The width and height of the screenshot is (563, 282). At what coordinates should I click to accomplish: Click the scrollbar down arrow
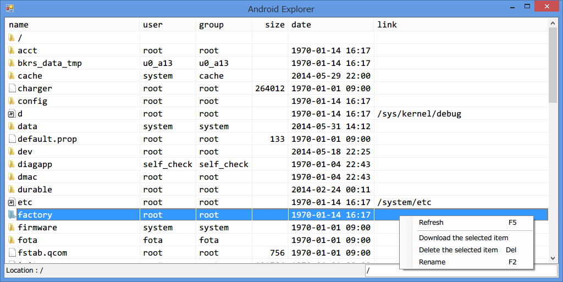(x=553, y=258)
